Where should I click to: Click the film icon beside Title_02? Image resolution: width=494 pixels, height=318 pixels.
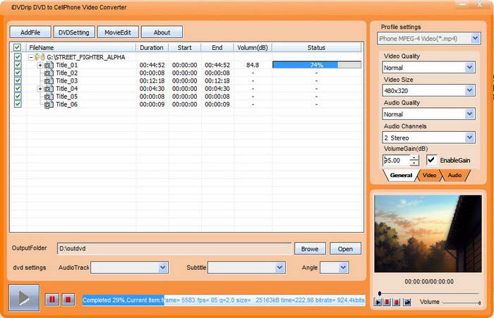click(x=49, y=73)
